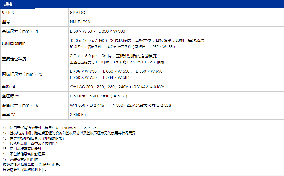This screenshot has height=176, width=284.
Task: Click footnote *6 about 信号塔和触摸屏
Action: coord(24,154)
